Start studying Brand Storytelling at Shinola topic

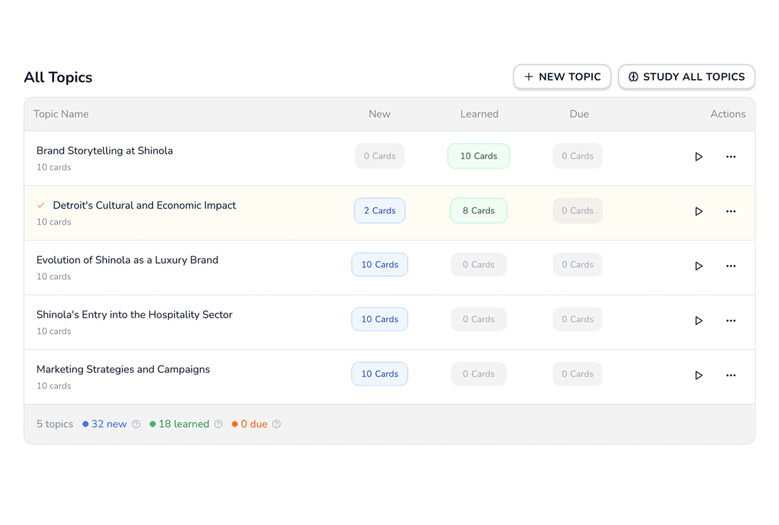[x=699, y=157]
